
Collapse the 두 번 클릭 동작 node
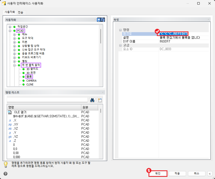click(x=15, y=65)
